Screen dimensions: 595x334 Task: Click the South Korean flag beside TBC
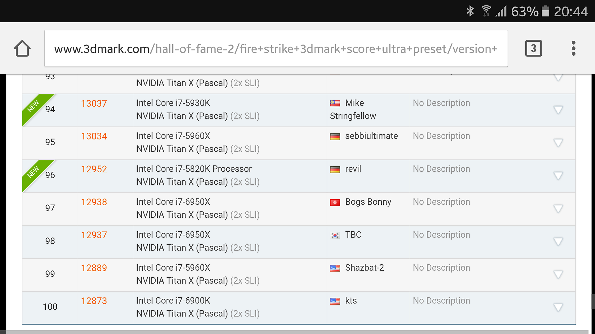tap(335, 235)
